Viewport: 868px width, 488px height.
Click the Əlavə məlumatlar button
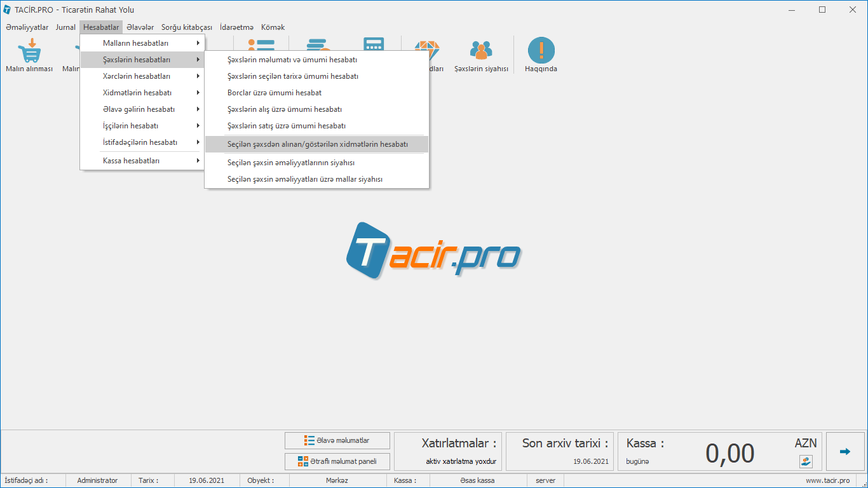tap(337, 440)
